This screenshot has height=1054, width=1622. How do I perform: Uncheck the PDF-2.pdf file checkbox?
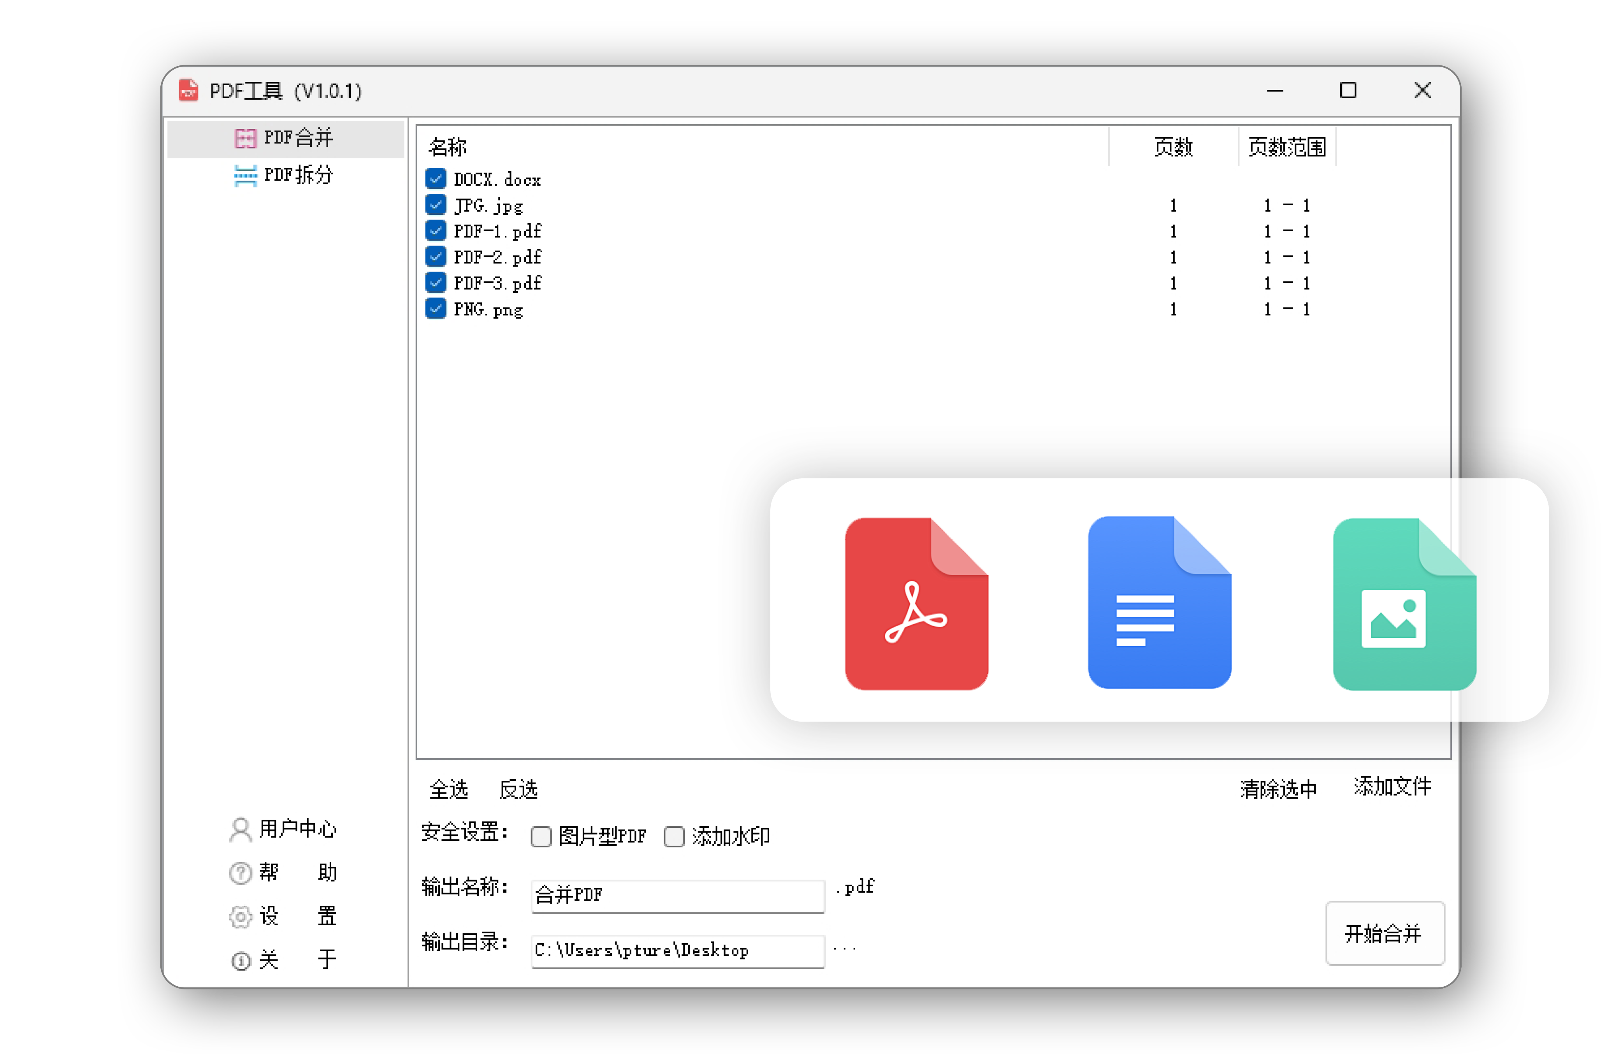tap(436, 256)
